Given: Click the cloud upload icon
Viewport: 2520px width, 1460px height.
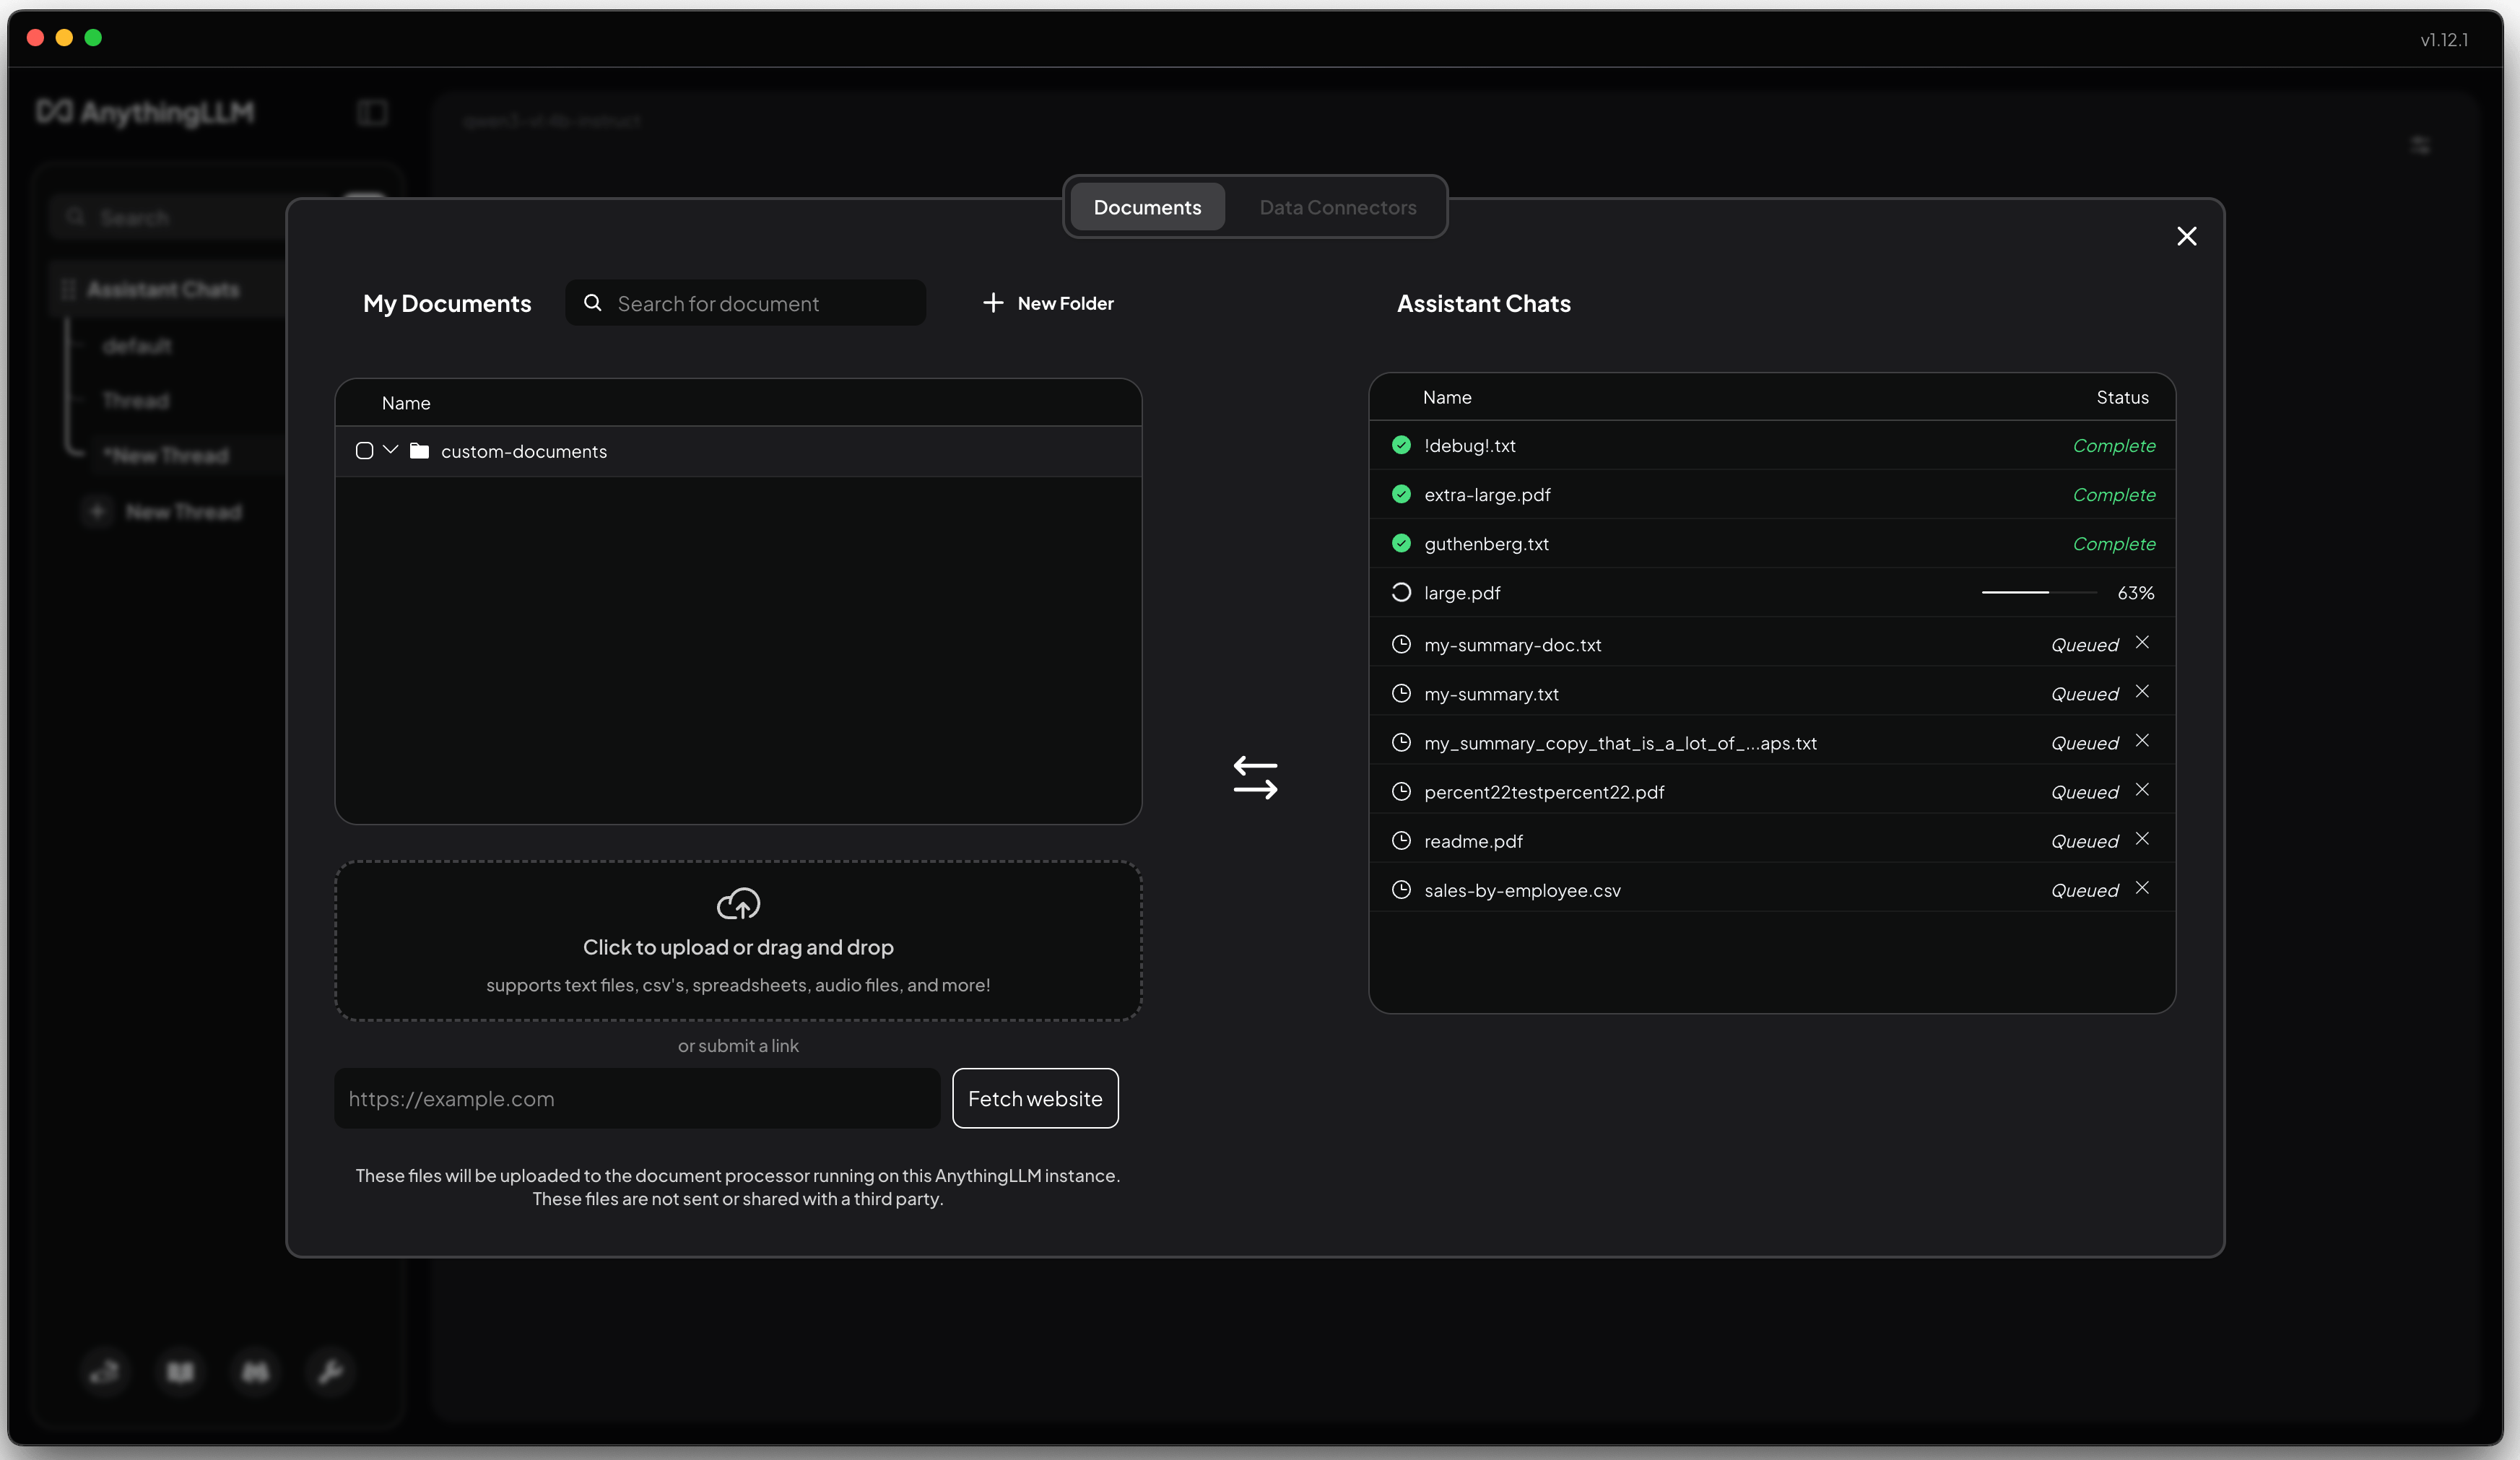Looking at the screenshot, I should point(738,904).
